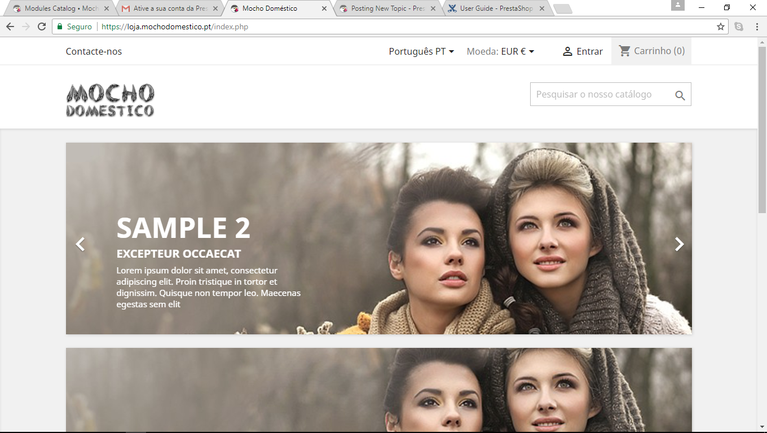
Task: Show the previous slide in the carousel
Action: point(81,244)
